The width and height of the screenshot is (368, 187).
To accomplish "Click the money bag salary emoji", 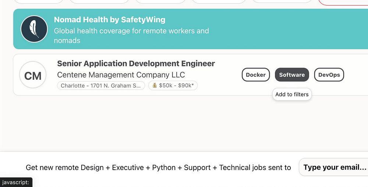I will coord(155,86).
